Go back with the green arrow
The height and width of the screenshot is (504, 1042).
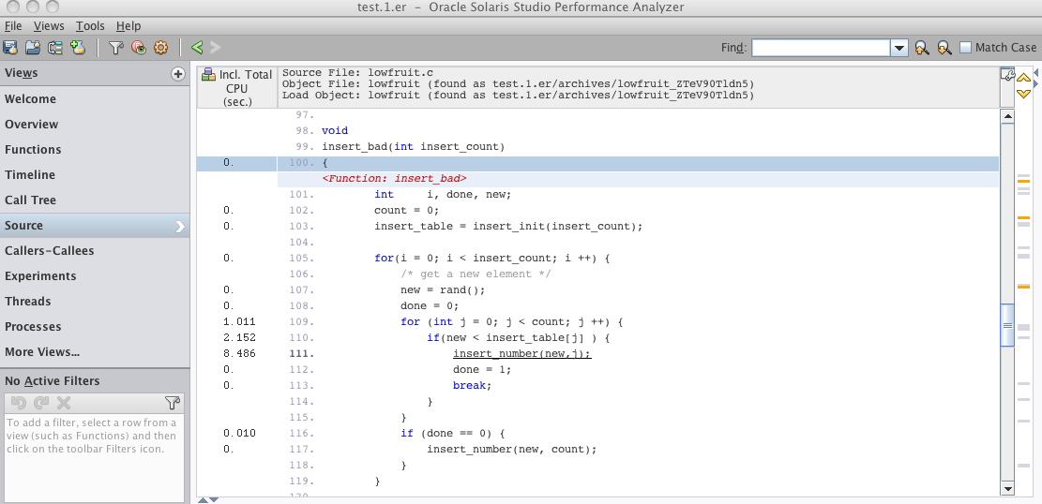197,47
